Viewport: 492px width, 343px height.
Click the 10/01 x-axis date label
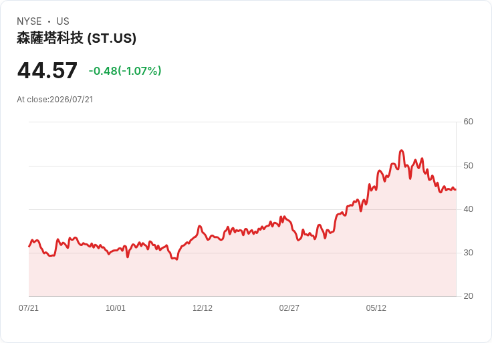[x=116, y=308]
